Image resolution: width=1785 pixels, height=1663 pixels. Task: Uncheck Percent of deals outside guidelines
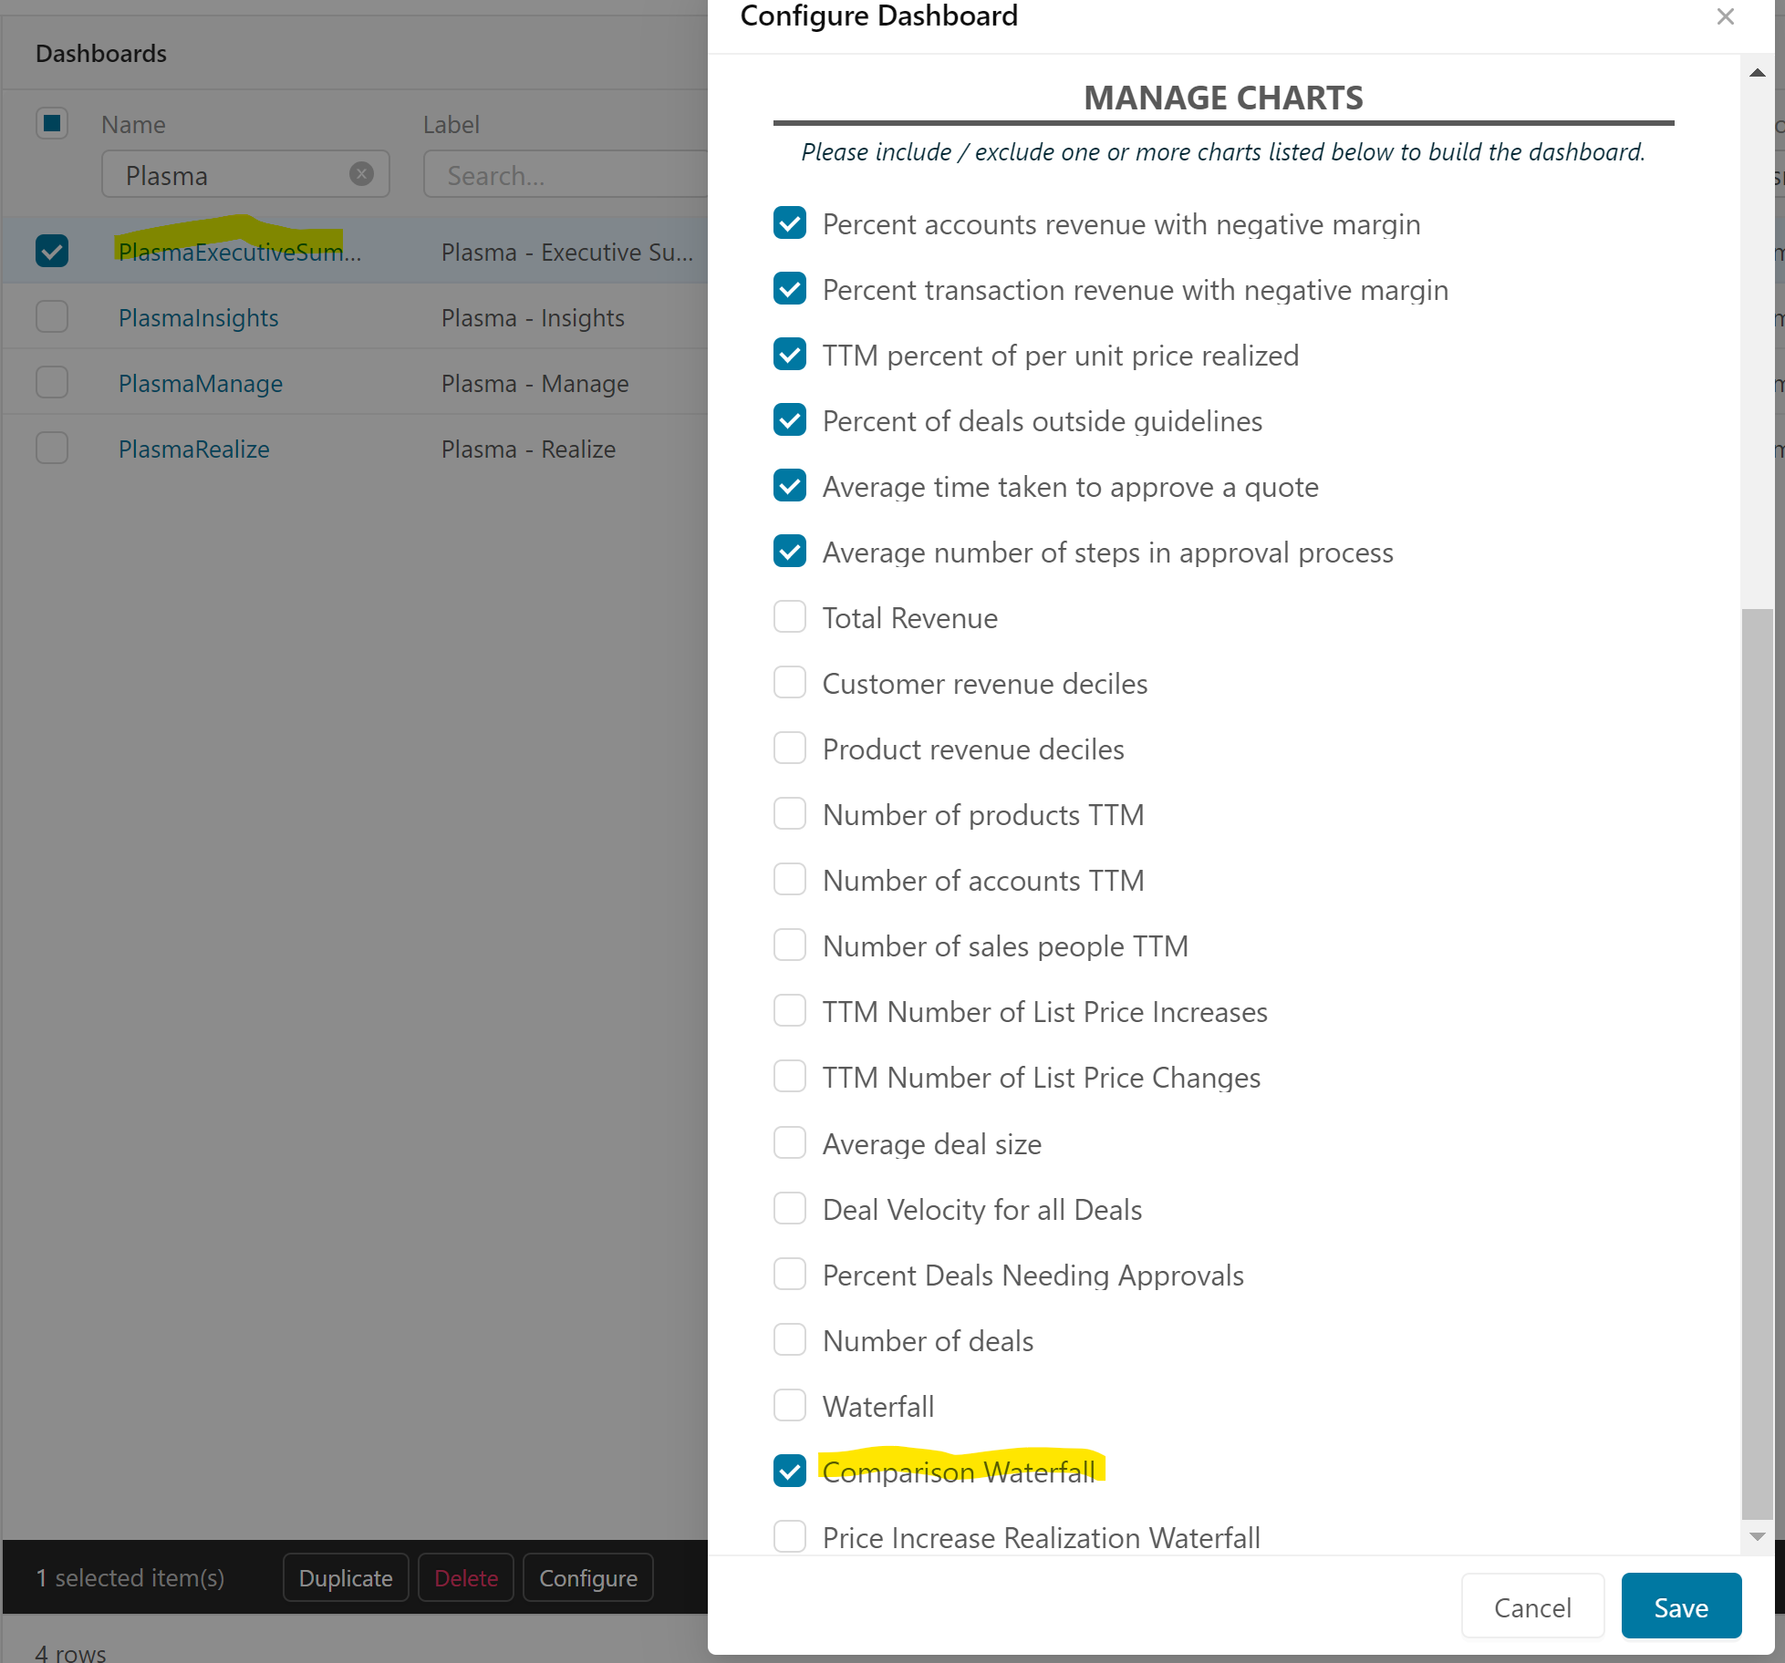(790, 420)
